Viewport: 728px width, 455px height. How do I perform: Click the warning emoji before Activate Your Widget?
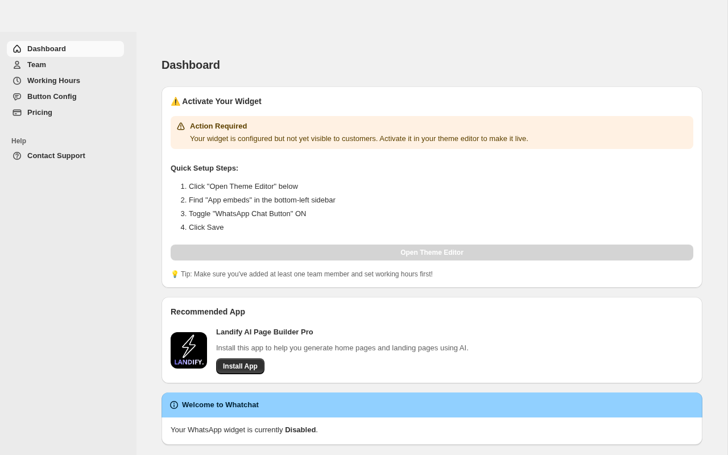pyautogui.click(x=175, y=101)
